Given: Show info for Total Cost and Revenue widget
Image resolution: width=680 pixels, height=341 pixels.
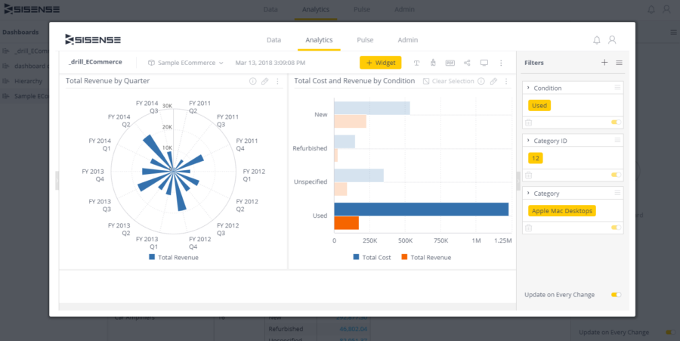Looking at the screenshot, I should click(481, 81).
